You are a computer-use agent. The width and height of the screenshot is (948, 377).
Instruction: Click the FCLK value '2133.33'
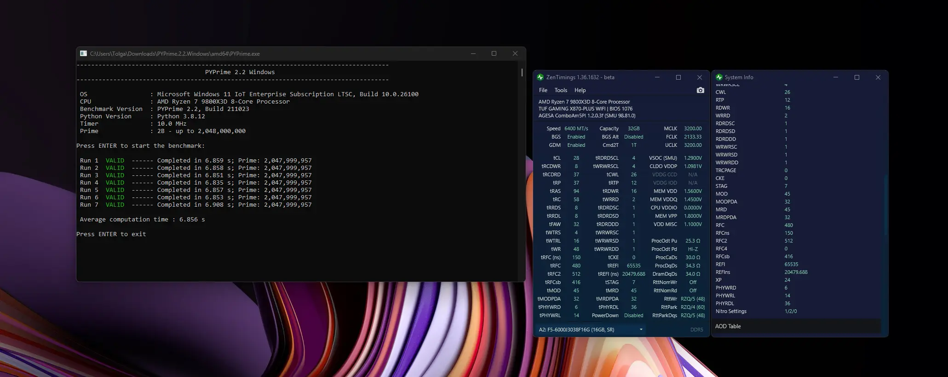693,137
